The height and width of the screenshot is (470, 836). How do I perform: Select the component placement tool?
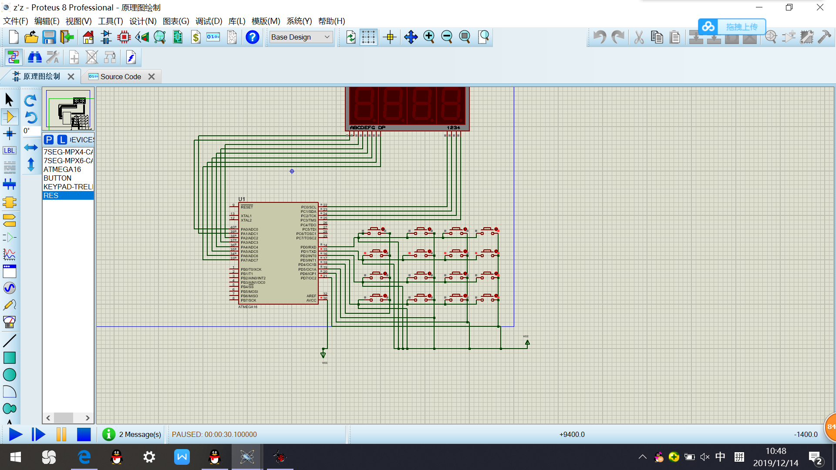[9, 117]
